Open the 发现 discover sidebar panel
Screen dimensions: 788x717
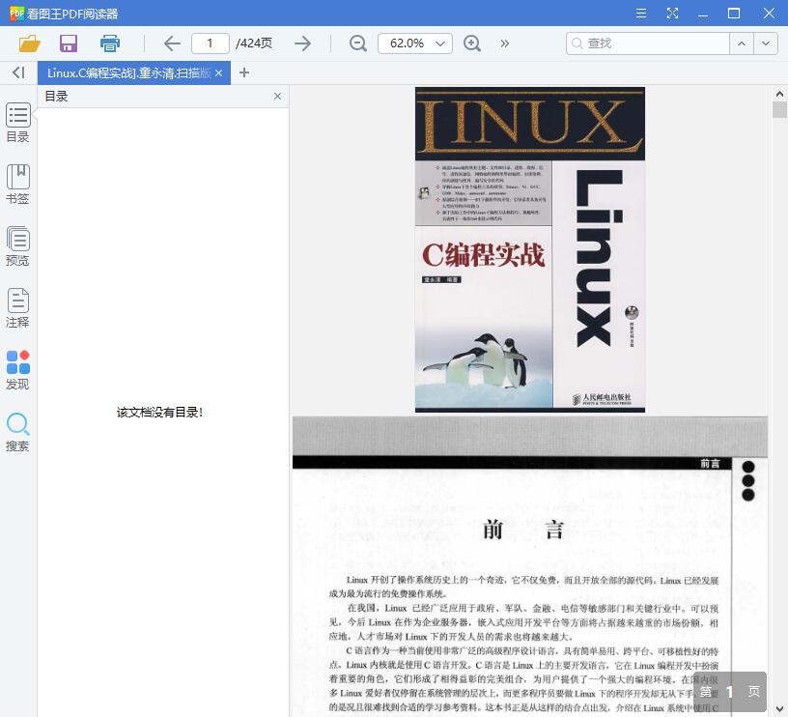18,370
